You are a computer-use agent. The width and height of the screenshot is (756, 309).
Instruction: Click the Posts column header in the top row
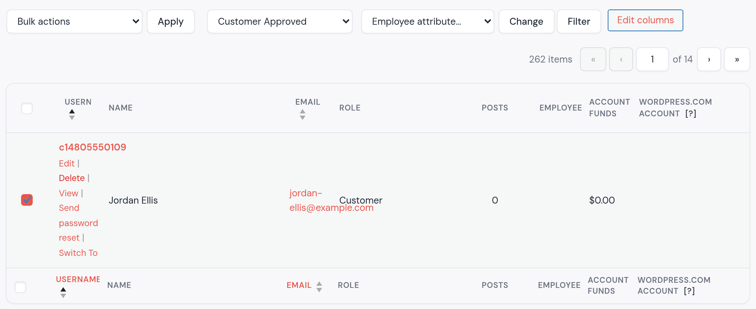(x=495, y=108)
